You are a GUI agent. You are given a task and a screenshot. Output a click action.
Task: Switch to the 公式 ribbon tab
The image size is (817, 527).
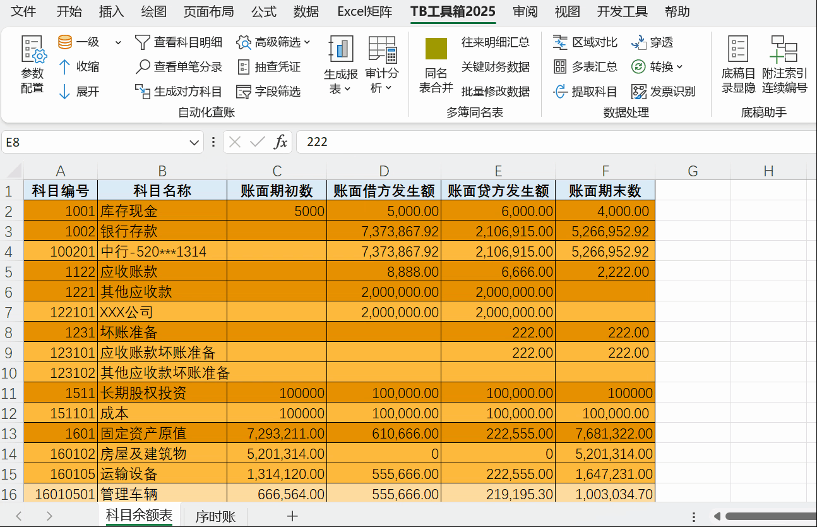coord(263,11)
